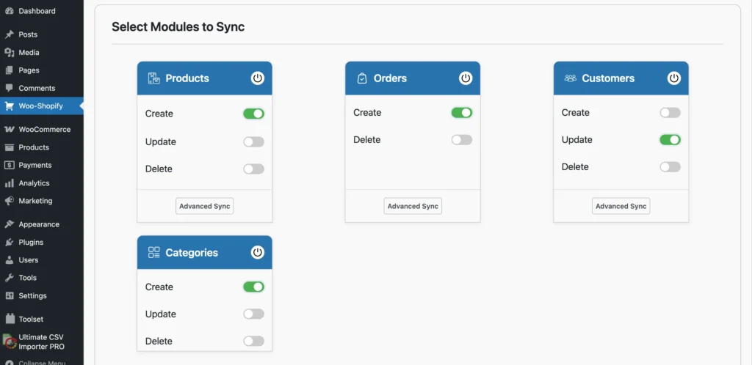Toggle the Orders module power button
This screenshot has height=365, width=752.
466,78
